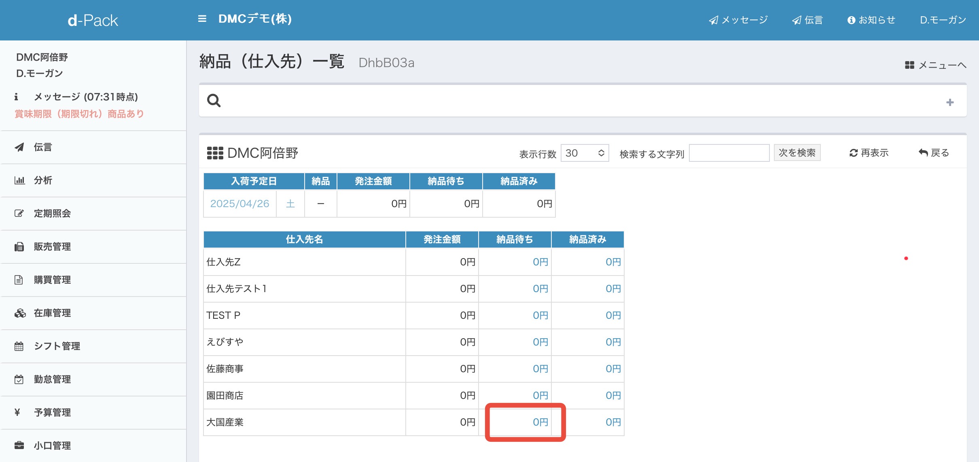Open 在庫管理 in the sidebar
Viewport: 979px width, 462px height.
pos(93,313)
